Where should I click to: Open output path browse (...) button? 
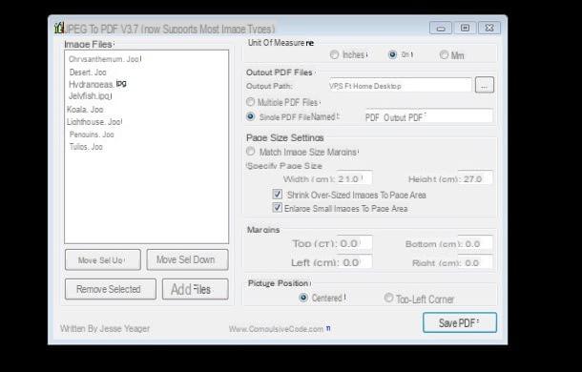(x=485, y=85)
